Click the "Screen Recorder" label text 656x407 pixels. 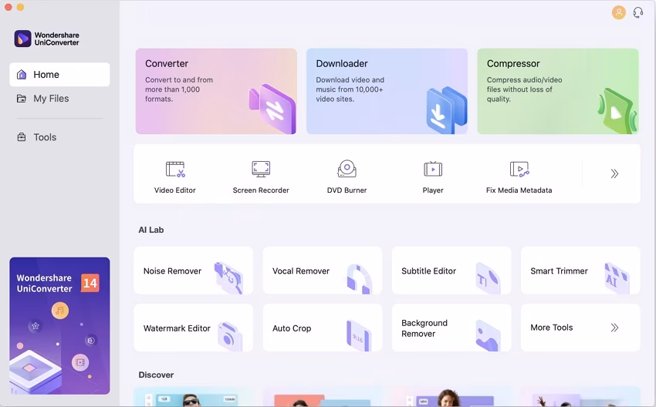click(x=261, y=190)
